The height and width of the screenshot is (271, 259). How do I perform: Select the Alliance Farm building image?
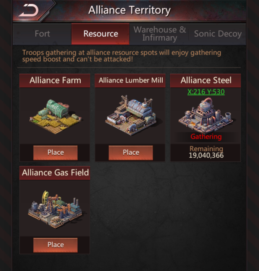click(x=56, y=116)
